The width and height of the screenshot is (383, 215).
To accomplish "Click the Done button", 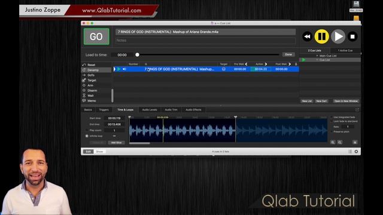I will [288, 54].
